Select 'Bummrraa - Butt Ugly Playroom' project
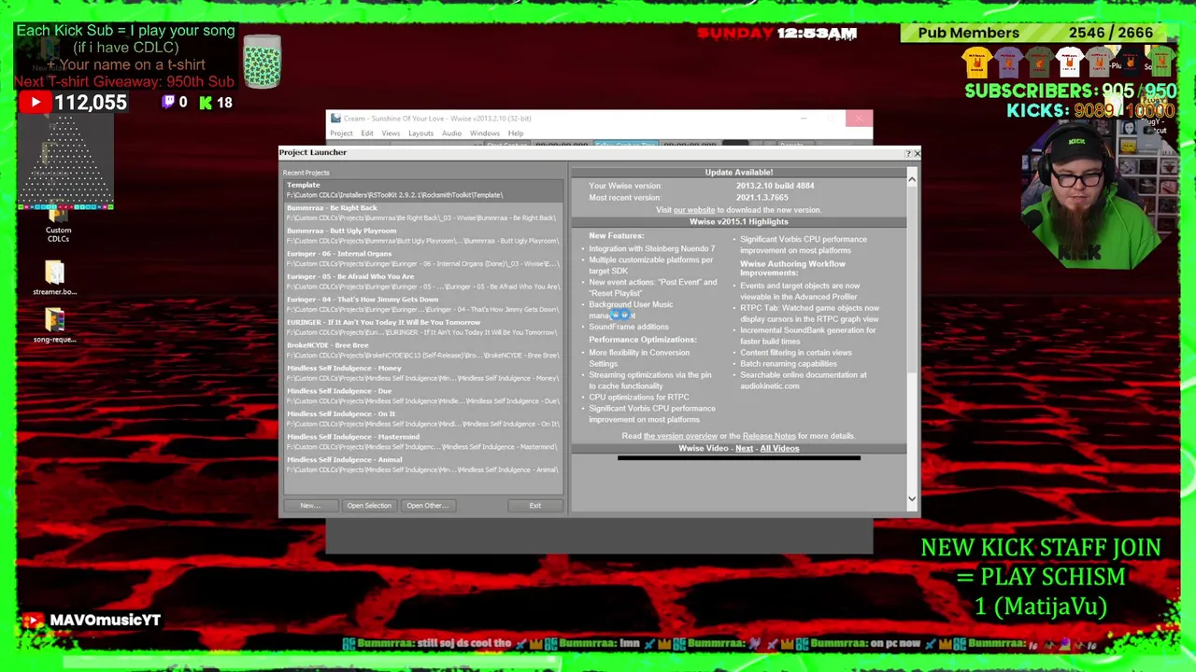 (x=422, y=235)
